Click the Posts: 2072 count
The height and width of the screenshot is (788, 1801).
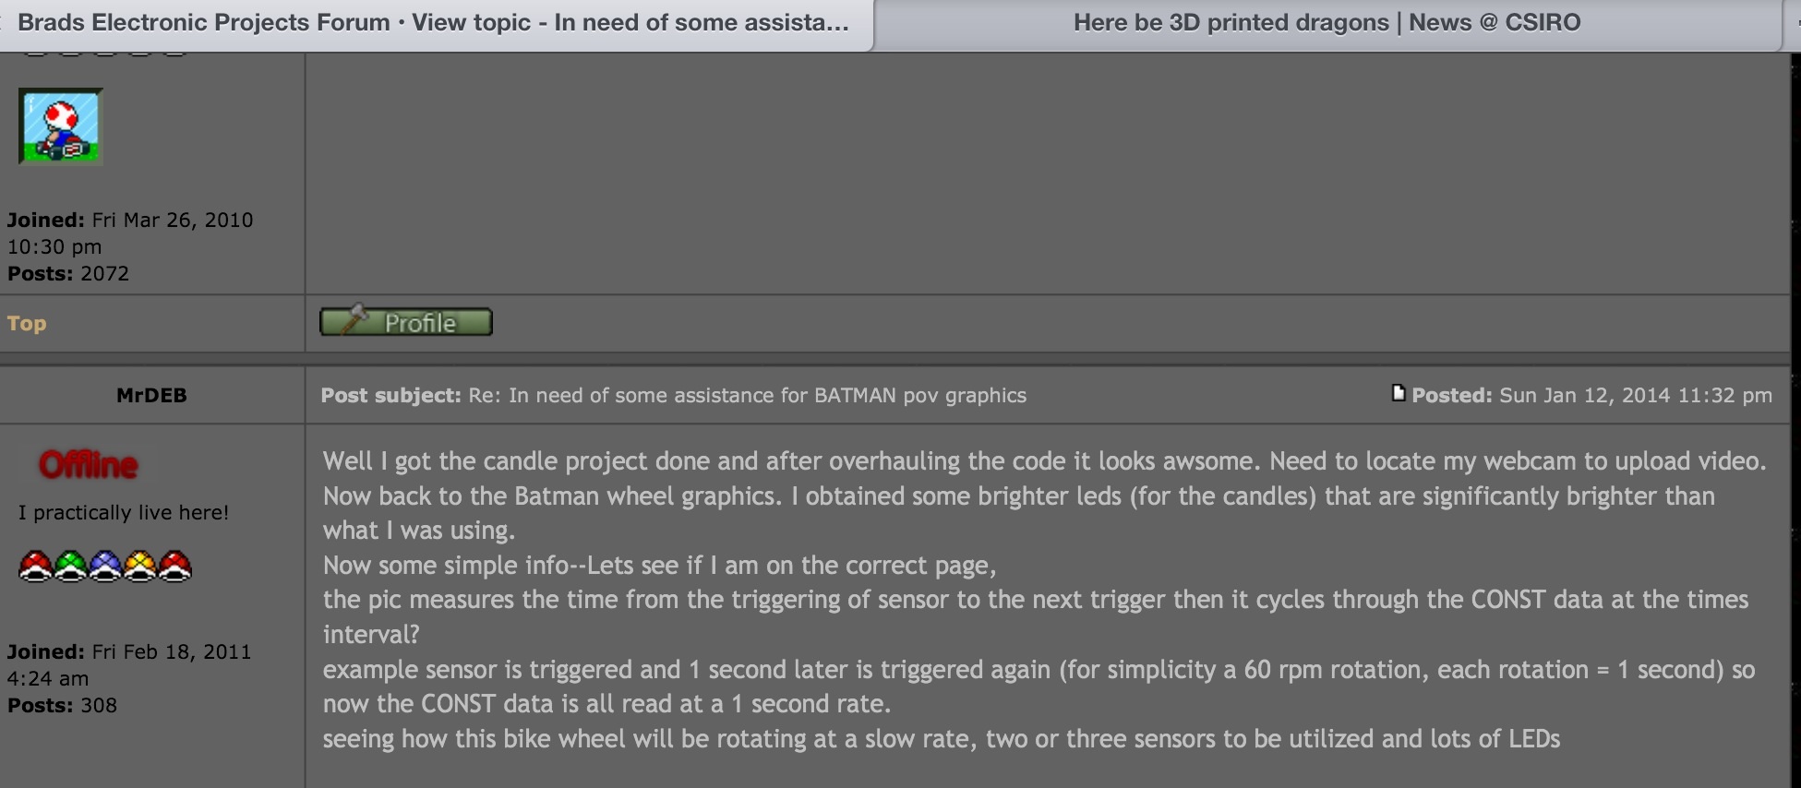68,273
